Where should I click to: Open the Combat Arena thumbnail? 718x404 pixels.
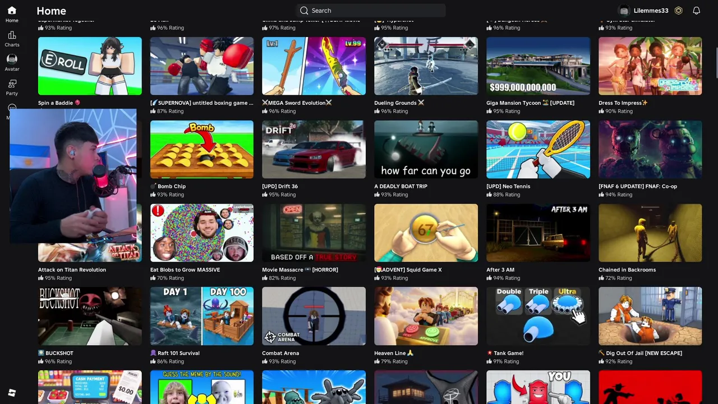[314, 316]
